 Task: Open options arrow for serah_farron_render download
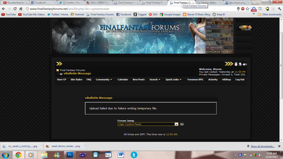(84, 145)
